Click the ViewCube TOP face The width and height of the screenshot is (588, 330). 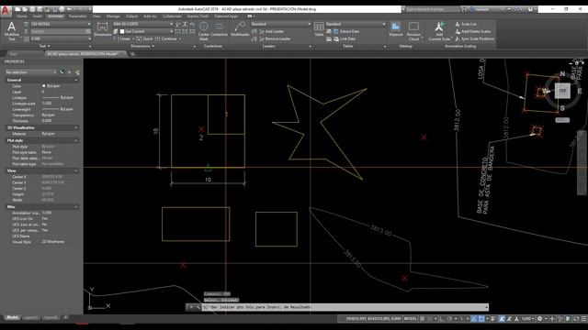562,91
